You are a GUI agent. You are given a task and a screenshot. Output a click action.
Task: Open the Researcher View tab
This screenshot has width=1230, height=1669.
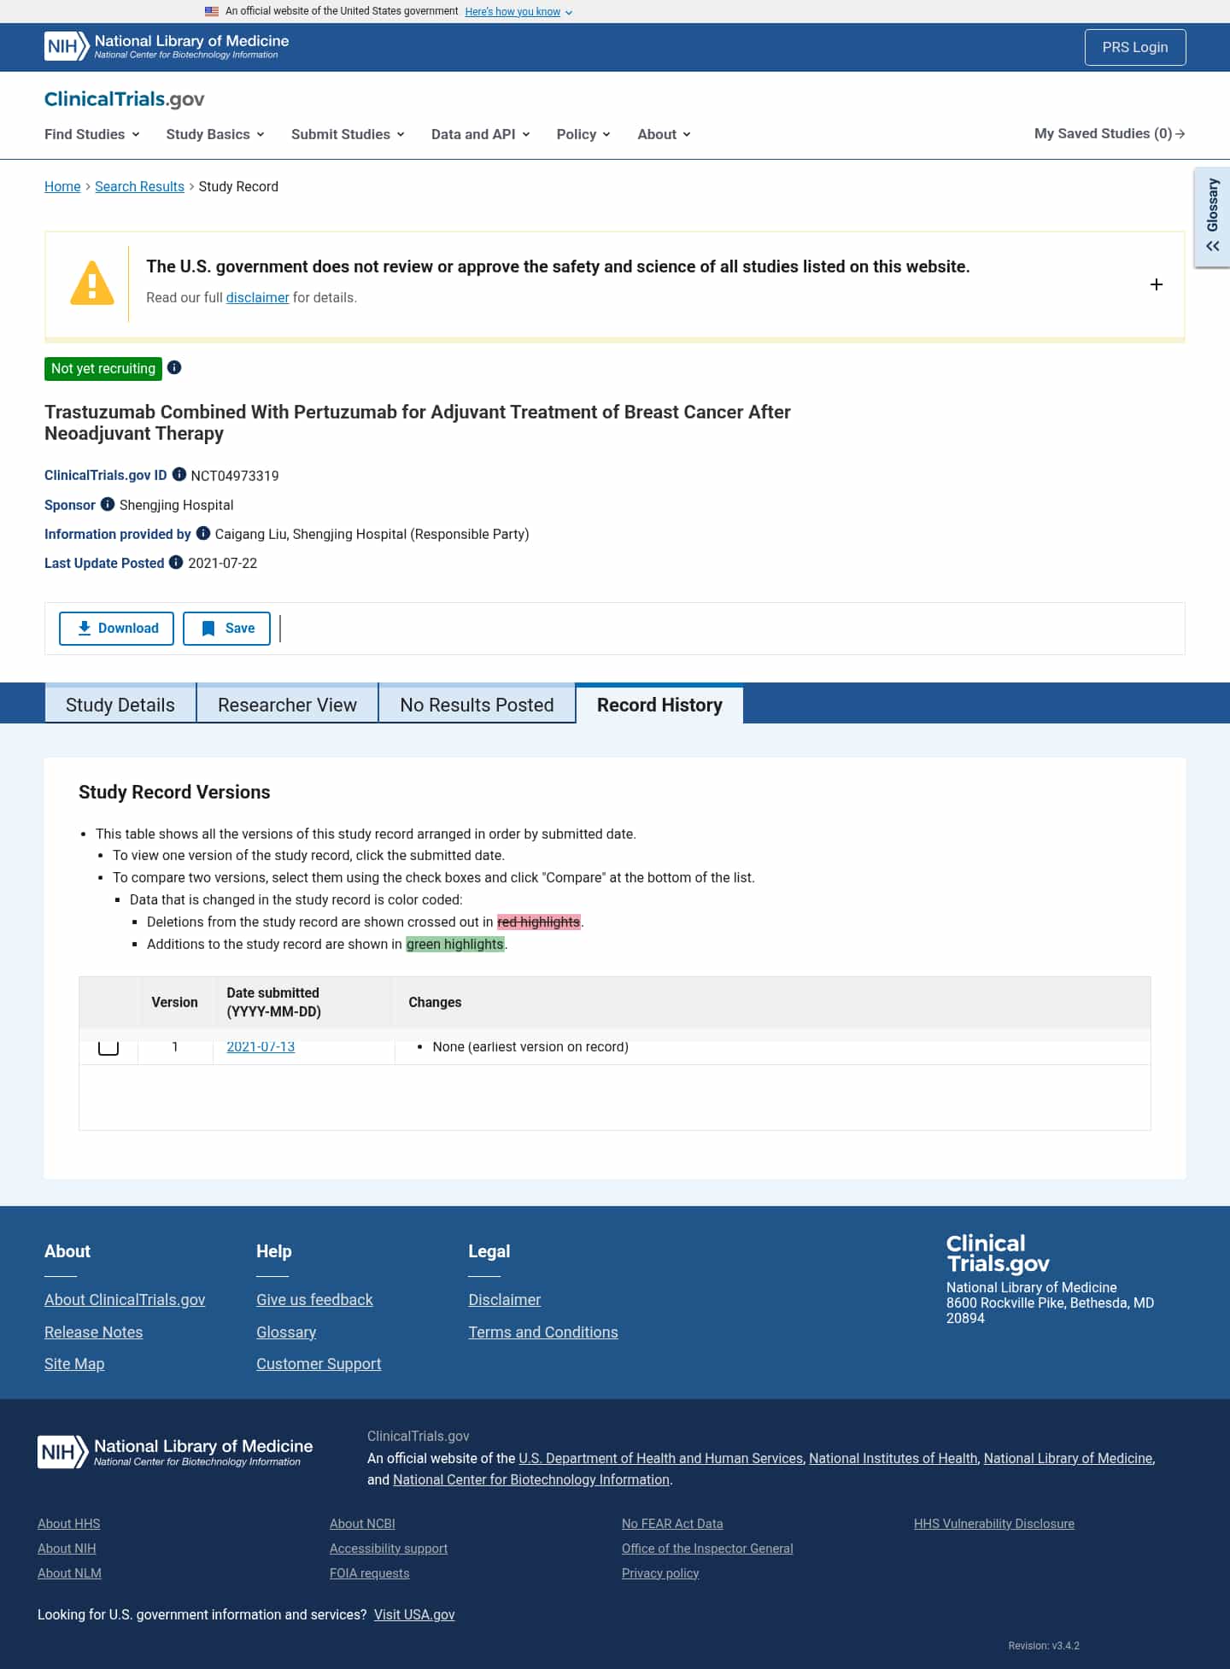287,705
